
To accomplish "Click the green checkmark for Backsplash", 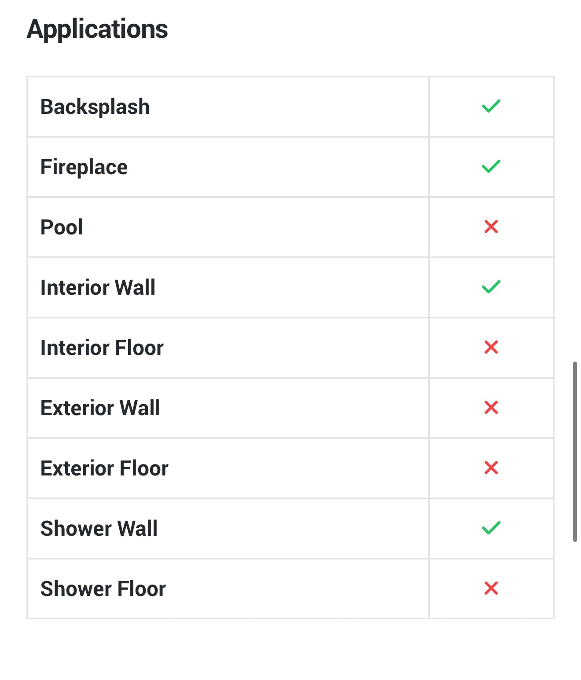I will 491,106.
